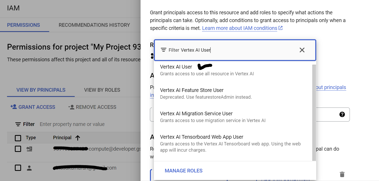Toggle the select-all checkbox in header
Screen dimensions: 379x181
(x=18, y=138)
